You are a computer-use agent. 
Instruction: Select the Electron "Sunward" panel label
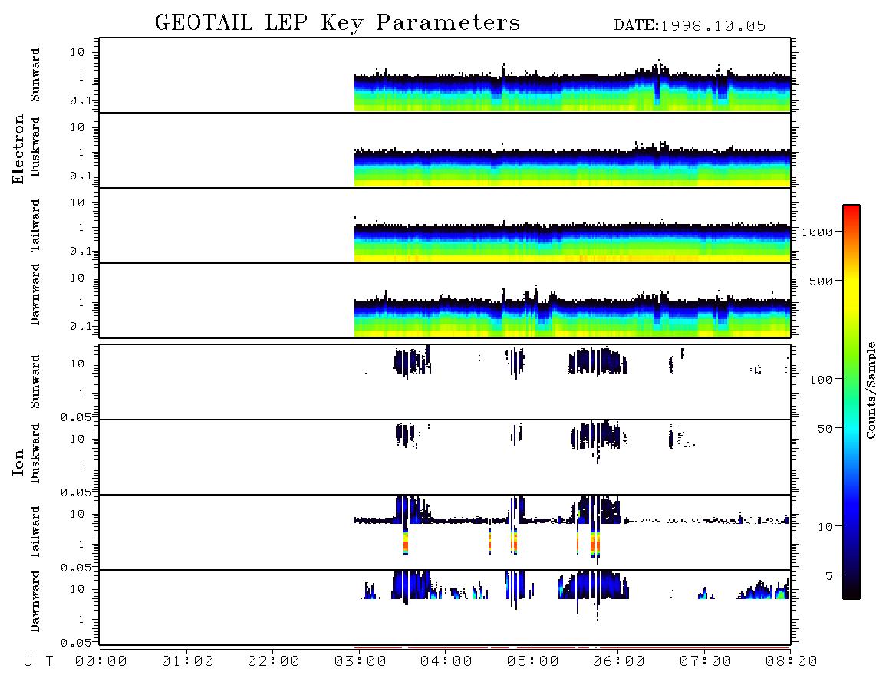pyautogui.click(x=35, y=75)
